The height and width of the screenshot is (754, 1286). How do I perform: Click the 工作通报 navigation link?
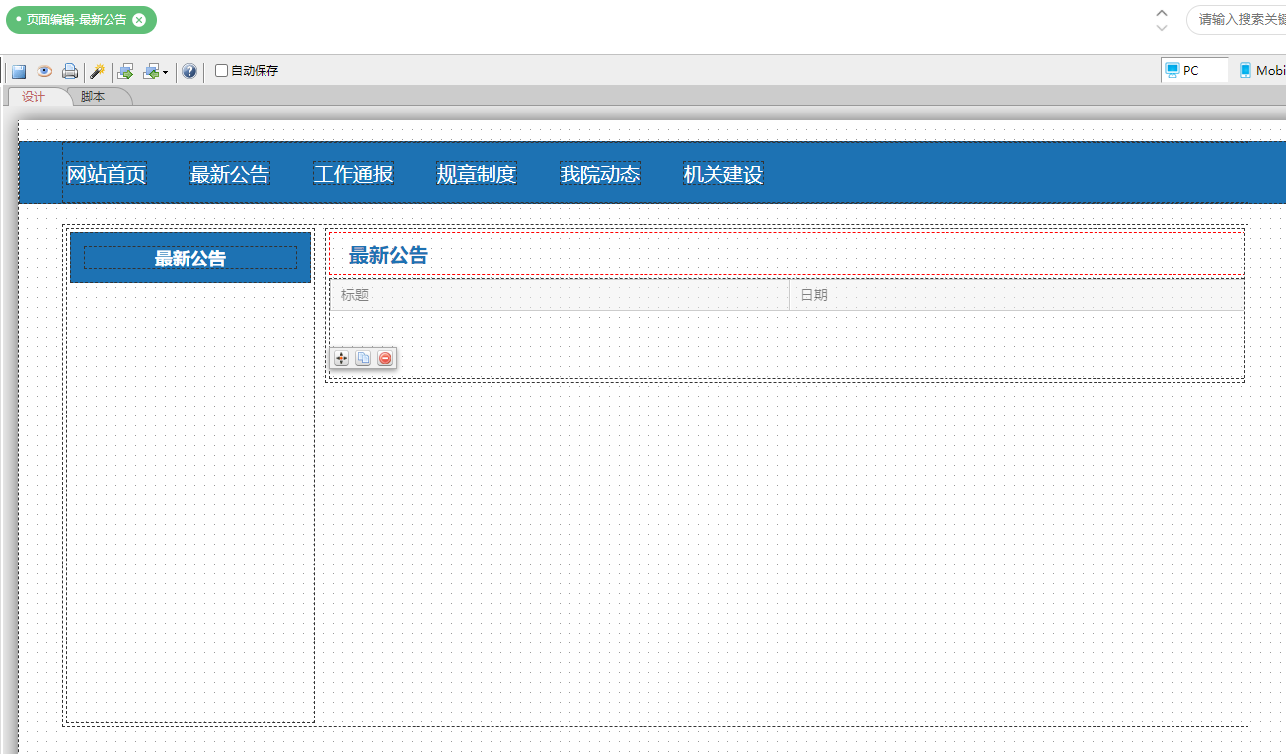click(x=353, y=174)
